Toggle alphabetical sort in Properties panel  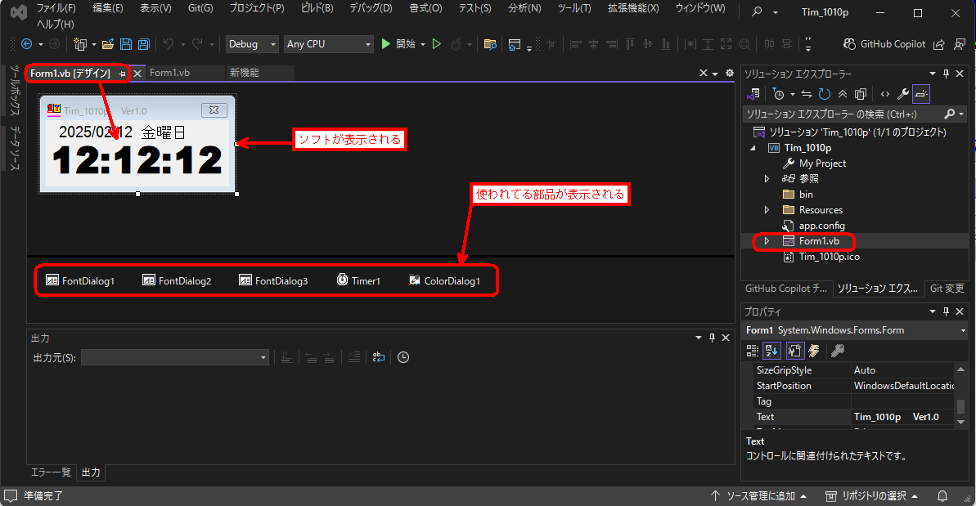(771, 351)
